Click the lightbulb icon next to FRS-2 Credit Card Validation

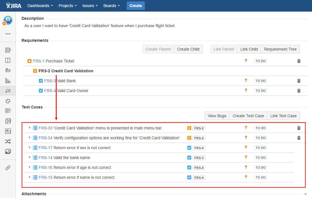click(x=35, y=71)
